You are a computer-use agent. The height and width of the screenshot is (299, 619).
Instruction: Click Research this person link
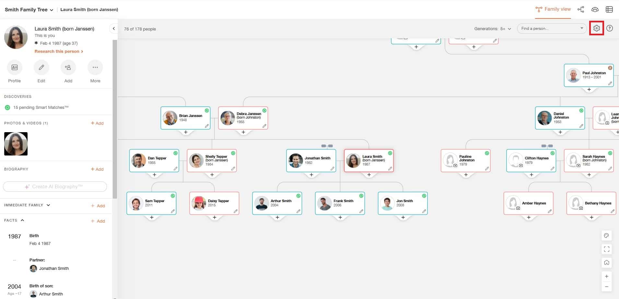(59, 52)
